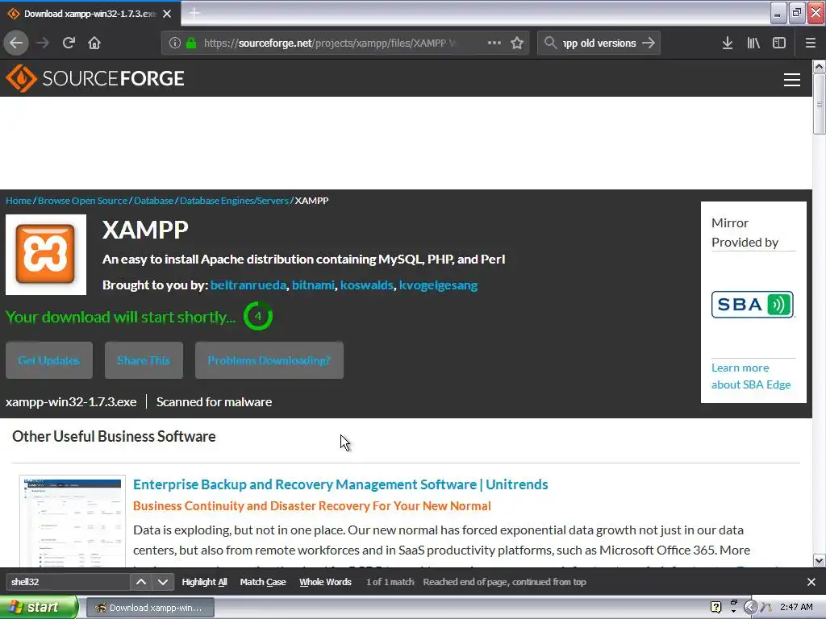Image resolution: width=826 pixels, height=619 pixels.
Task: Click the find bar shell32 text field
Action: [68, 582]
